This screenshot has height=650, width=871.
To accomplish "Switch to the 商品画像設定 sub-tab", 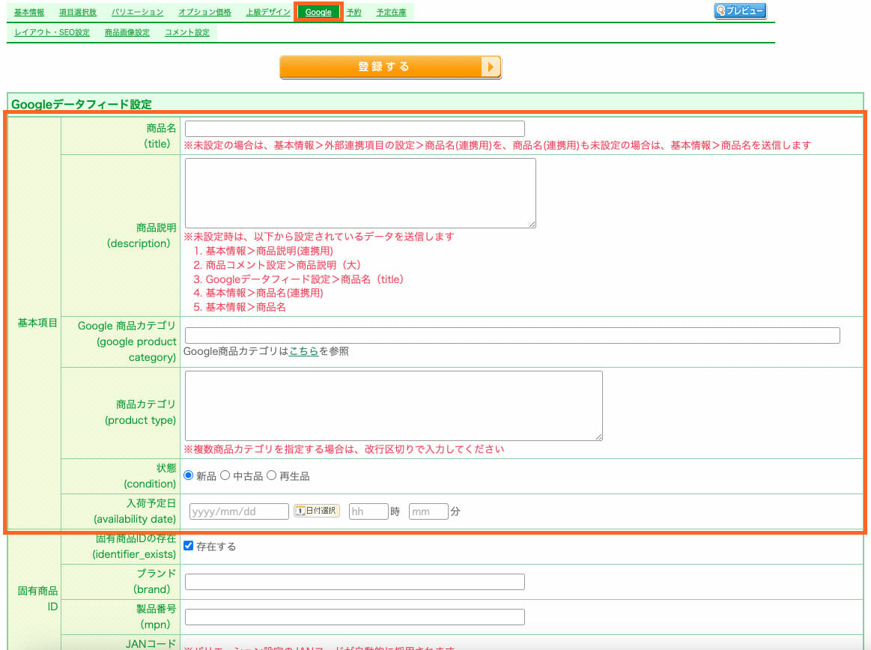I will [127, 33].
